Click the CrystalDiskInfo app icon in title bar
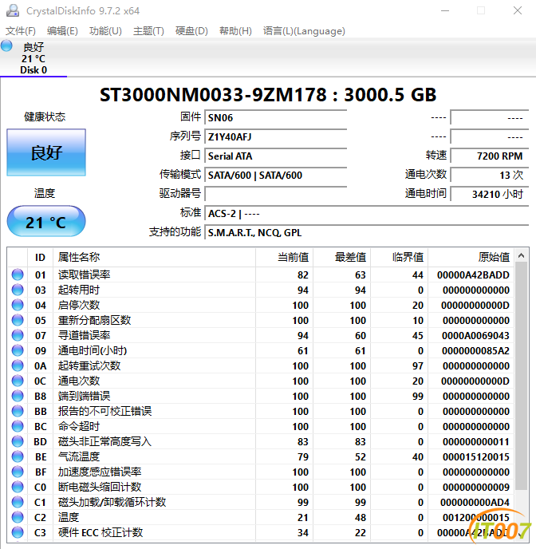Image resolution: width=536 pixels, height=549 pixels. tap(13, 11)
